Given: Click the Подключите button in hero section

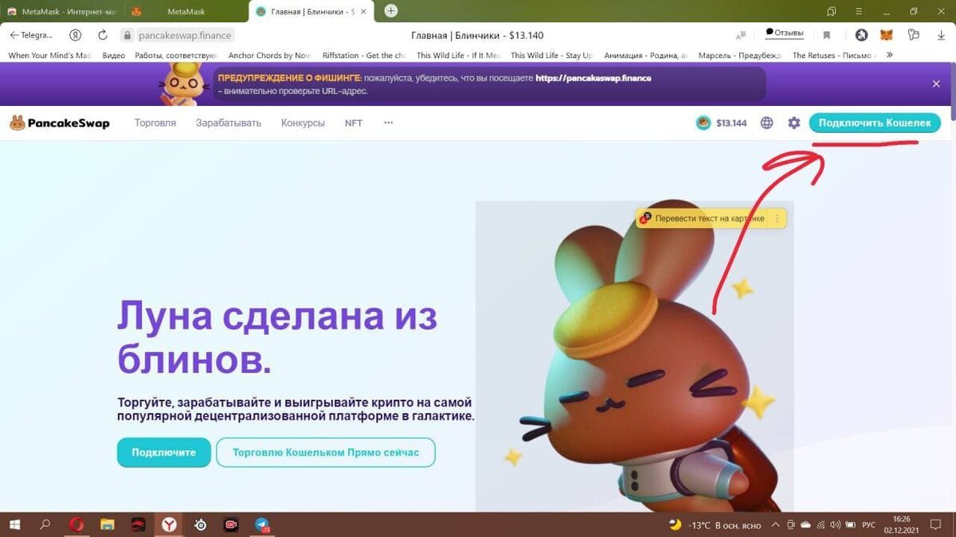Looking at the screenshot, I should point(164,453).
